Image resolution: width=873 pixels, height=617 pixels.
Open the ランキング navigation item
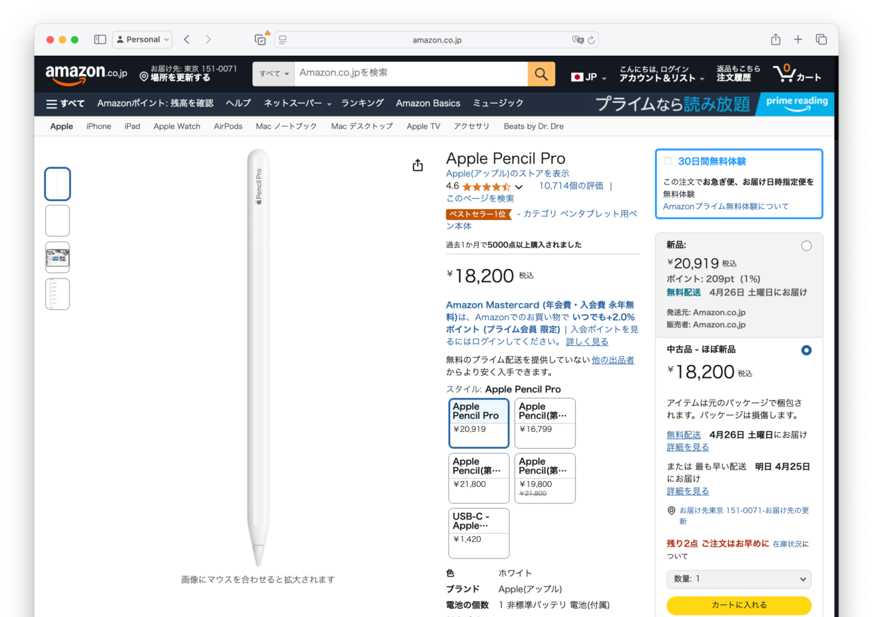tap(362, 104)
